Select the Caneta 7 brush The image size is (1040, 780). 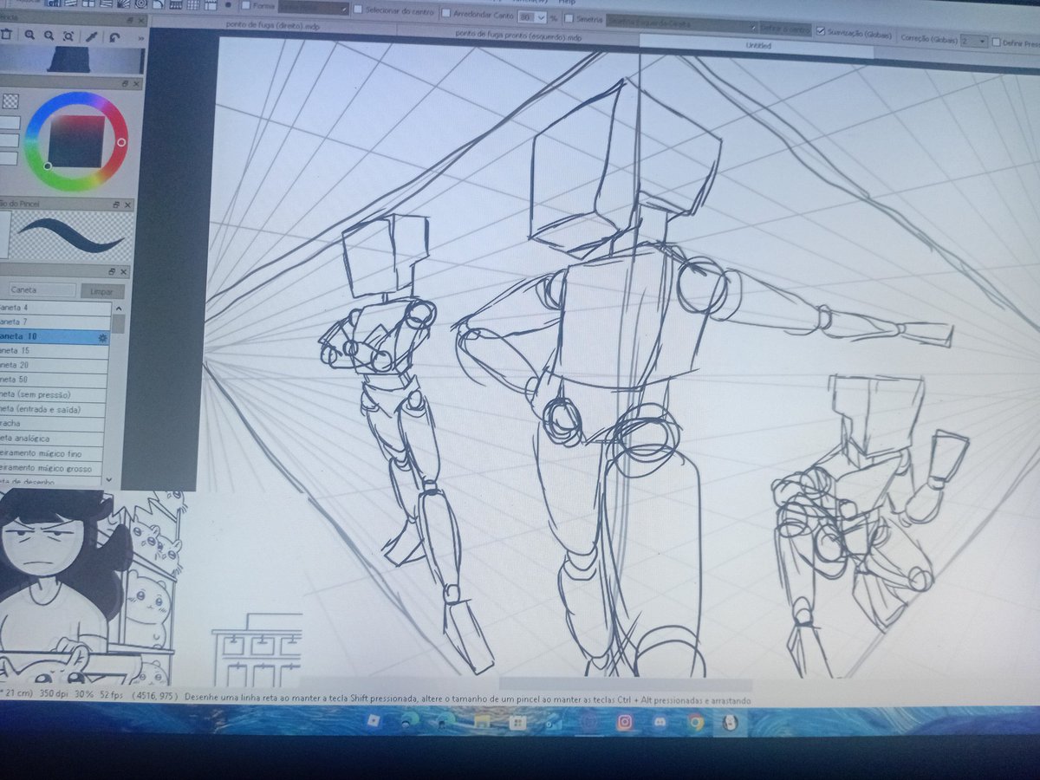coord(55,322)
